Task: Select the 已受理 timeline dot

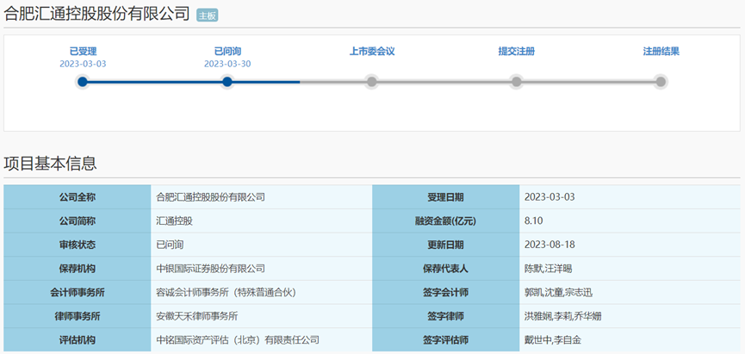Action: (83, 82)
